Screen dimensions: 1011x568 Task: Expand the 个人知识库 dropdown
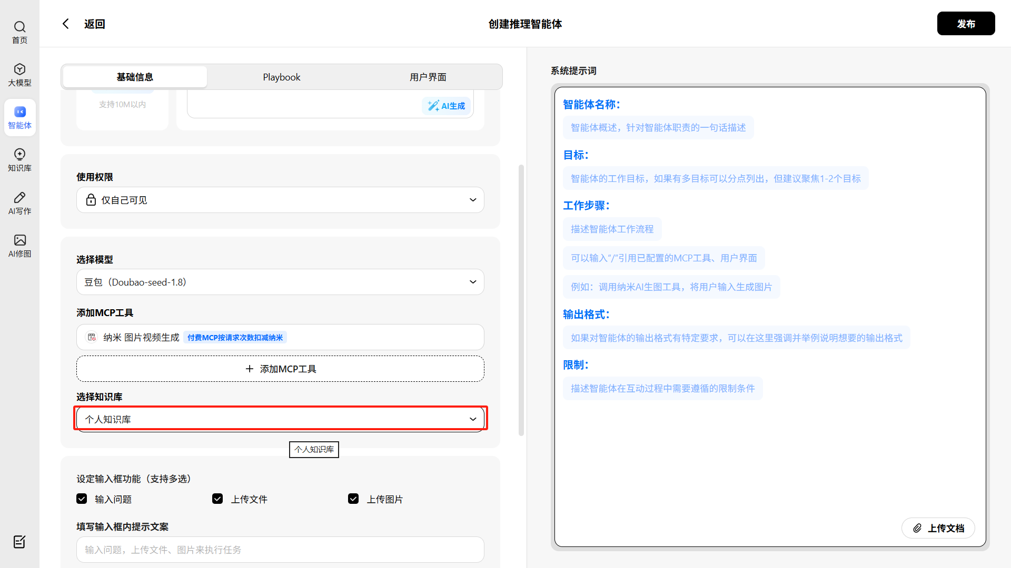280,419
